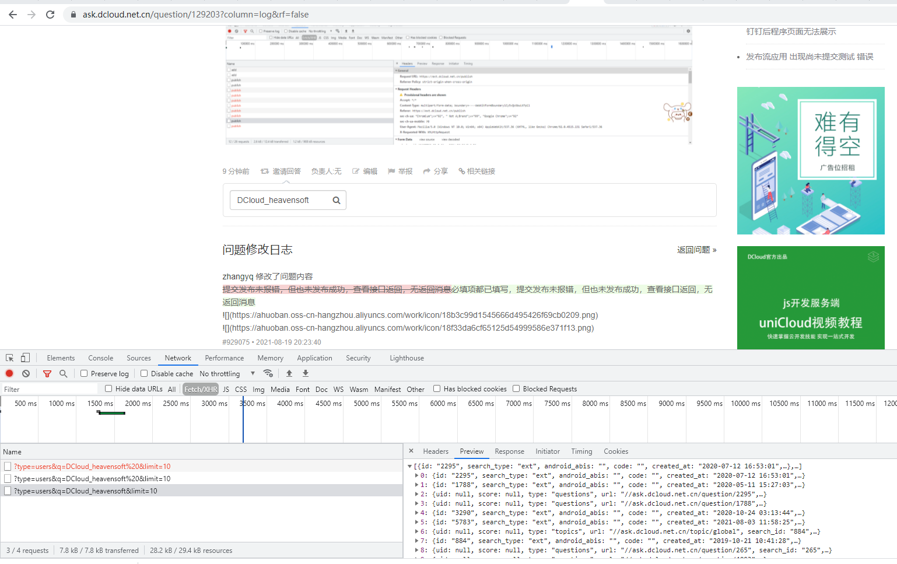
Task: Open the Headers tab in request details
Action: 436,451
